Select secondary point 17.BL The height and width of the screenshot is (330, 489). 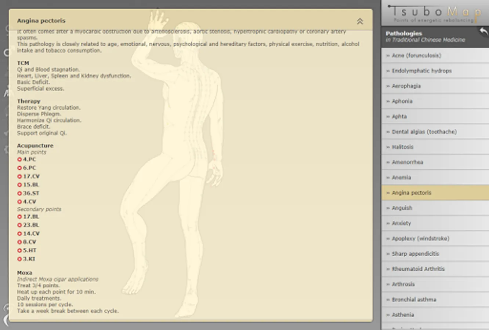point(28,217)
